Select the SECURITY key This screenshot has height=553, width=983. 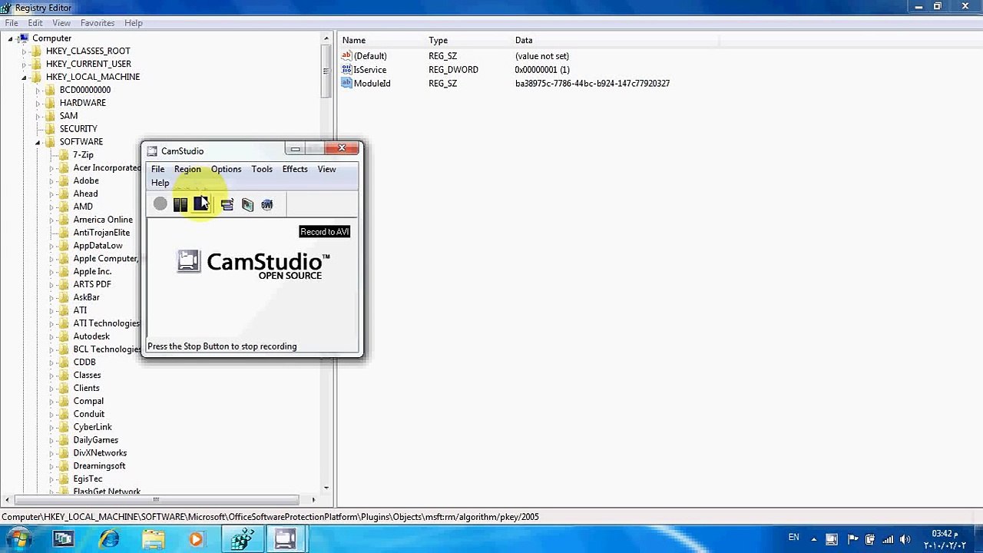pyautogui.click(x=78, y=129)
